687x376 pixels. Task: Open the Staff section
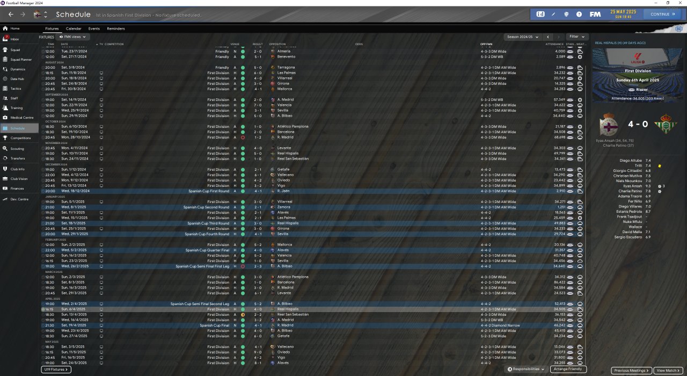tap(14, 98)
